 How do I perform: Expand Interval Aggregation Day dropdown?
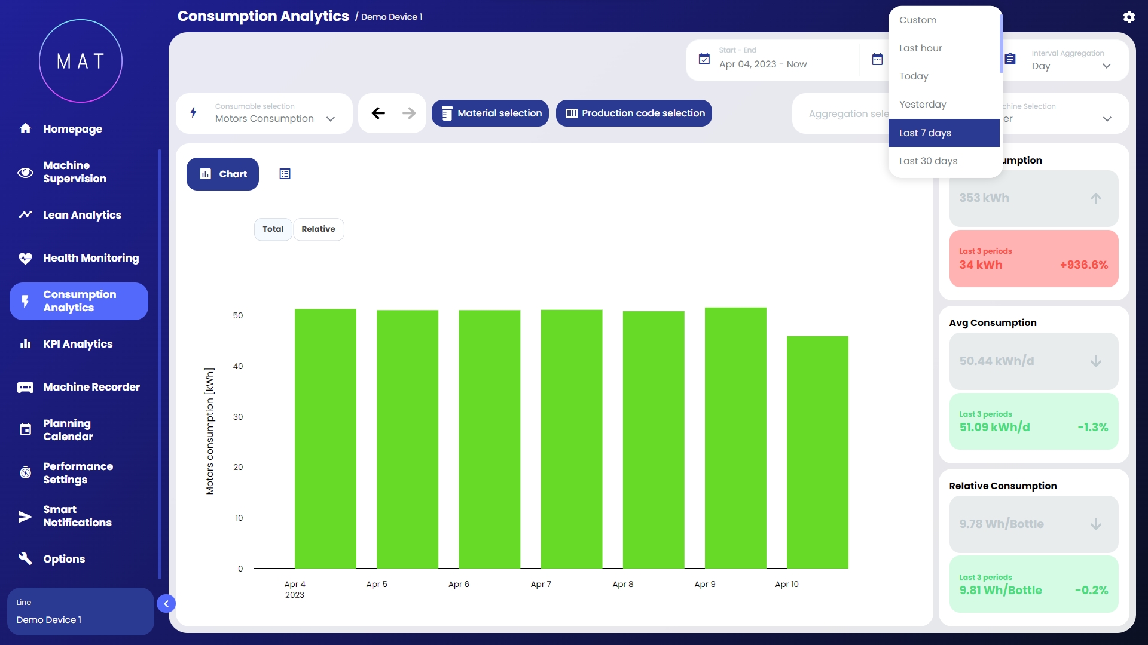[x=1106, y=66]
